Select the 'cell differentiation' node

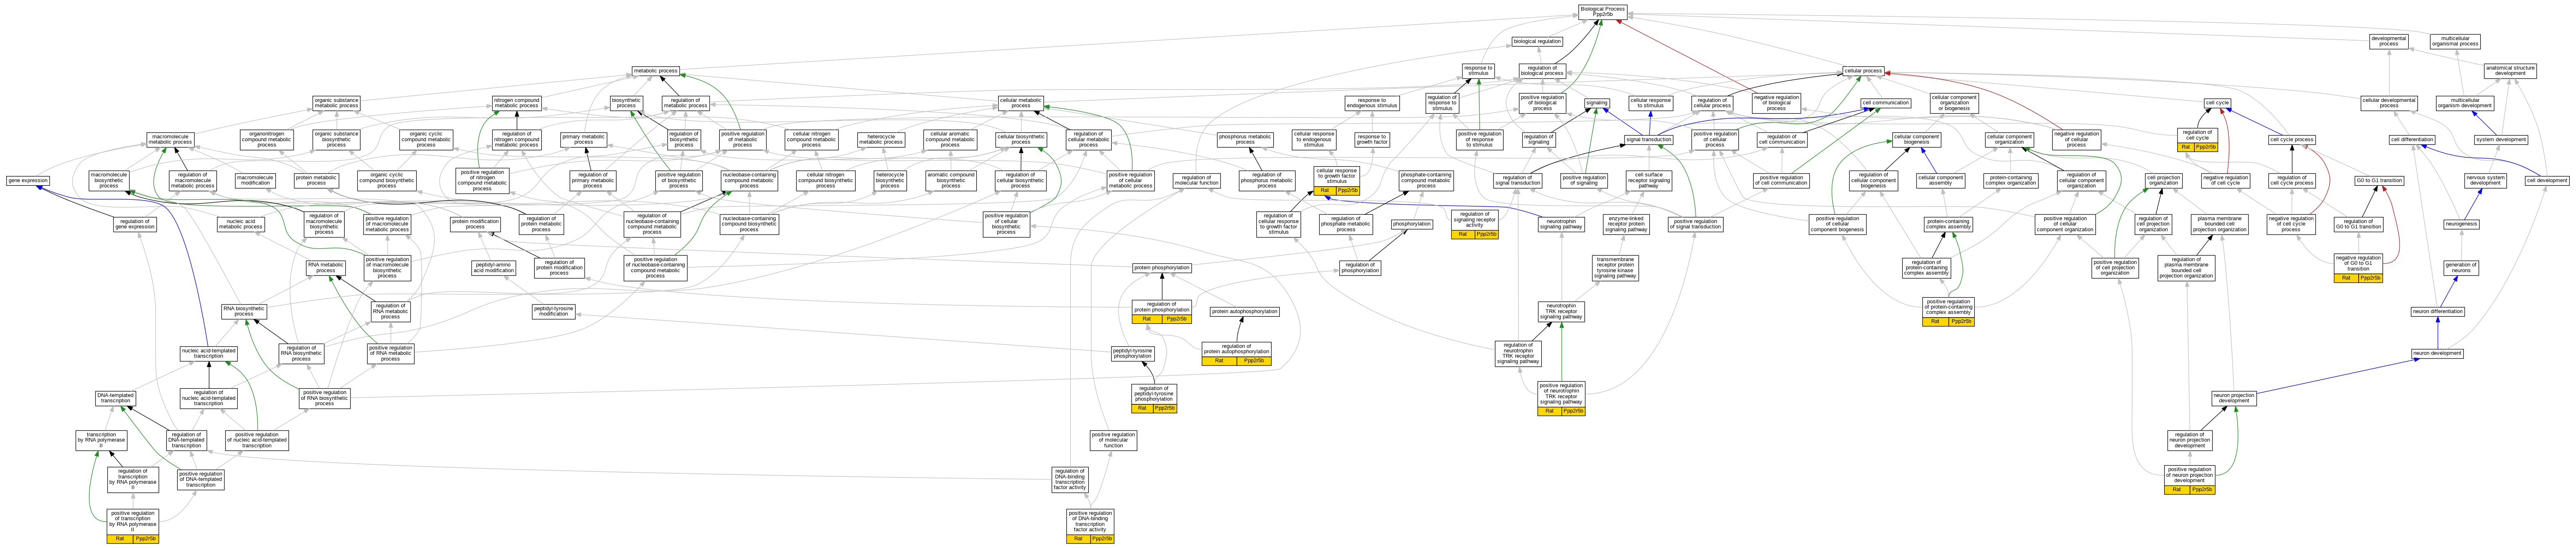[2411, 140]
